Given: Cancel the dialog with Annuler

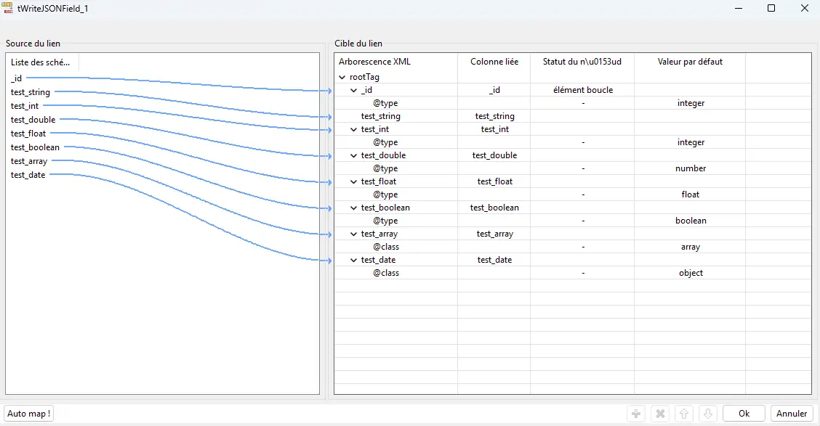Looking at the screenshot, I should [791, 413].
